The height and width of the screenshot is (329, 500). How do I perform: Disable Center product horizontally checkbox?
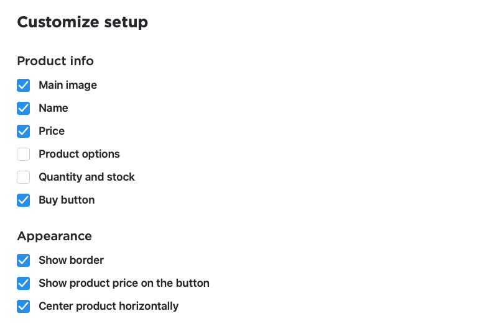24,306
